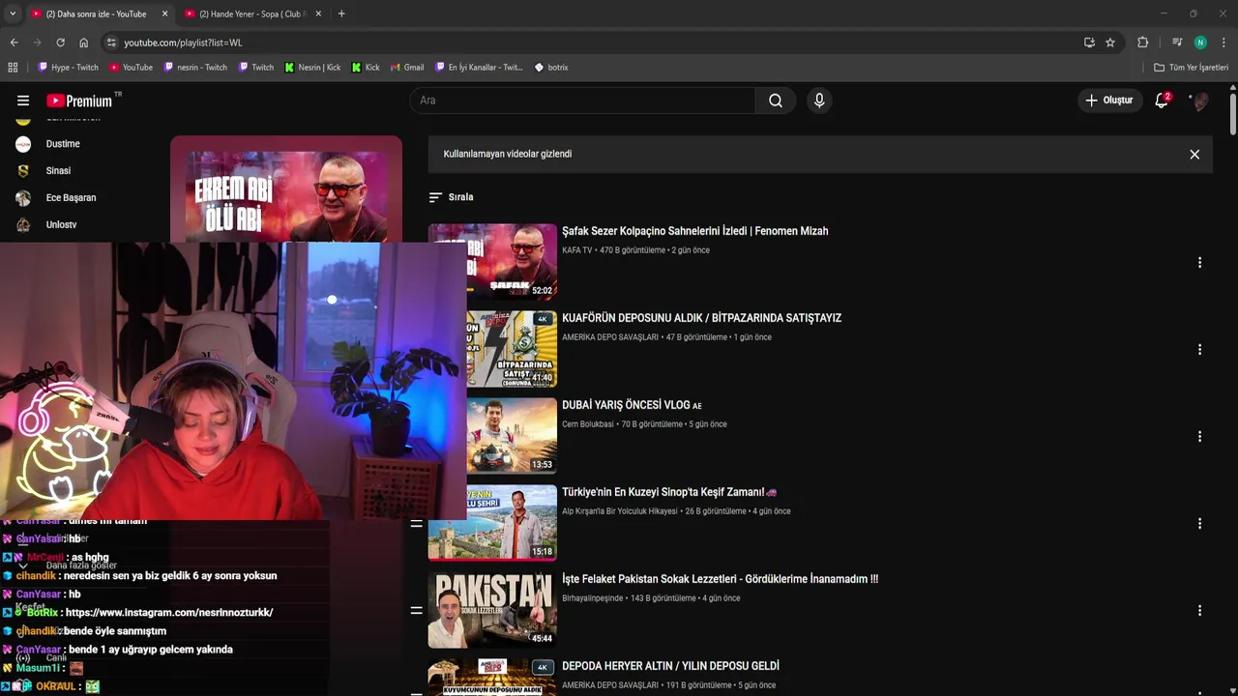Open the browser extensions puzzle icon
The width and height of the screenshot is (1238, 696).
point(1143,43)
